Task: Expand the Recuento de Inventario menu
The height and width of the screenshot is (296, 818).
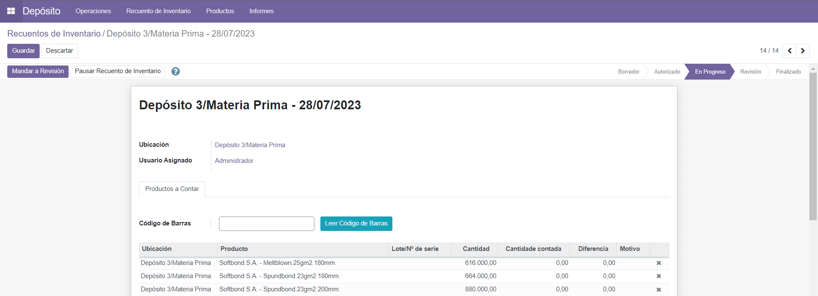Action: (158, 11)
